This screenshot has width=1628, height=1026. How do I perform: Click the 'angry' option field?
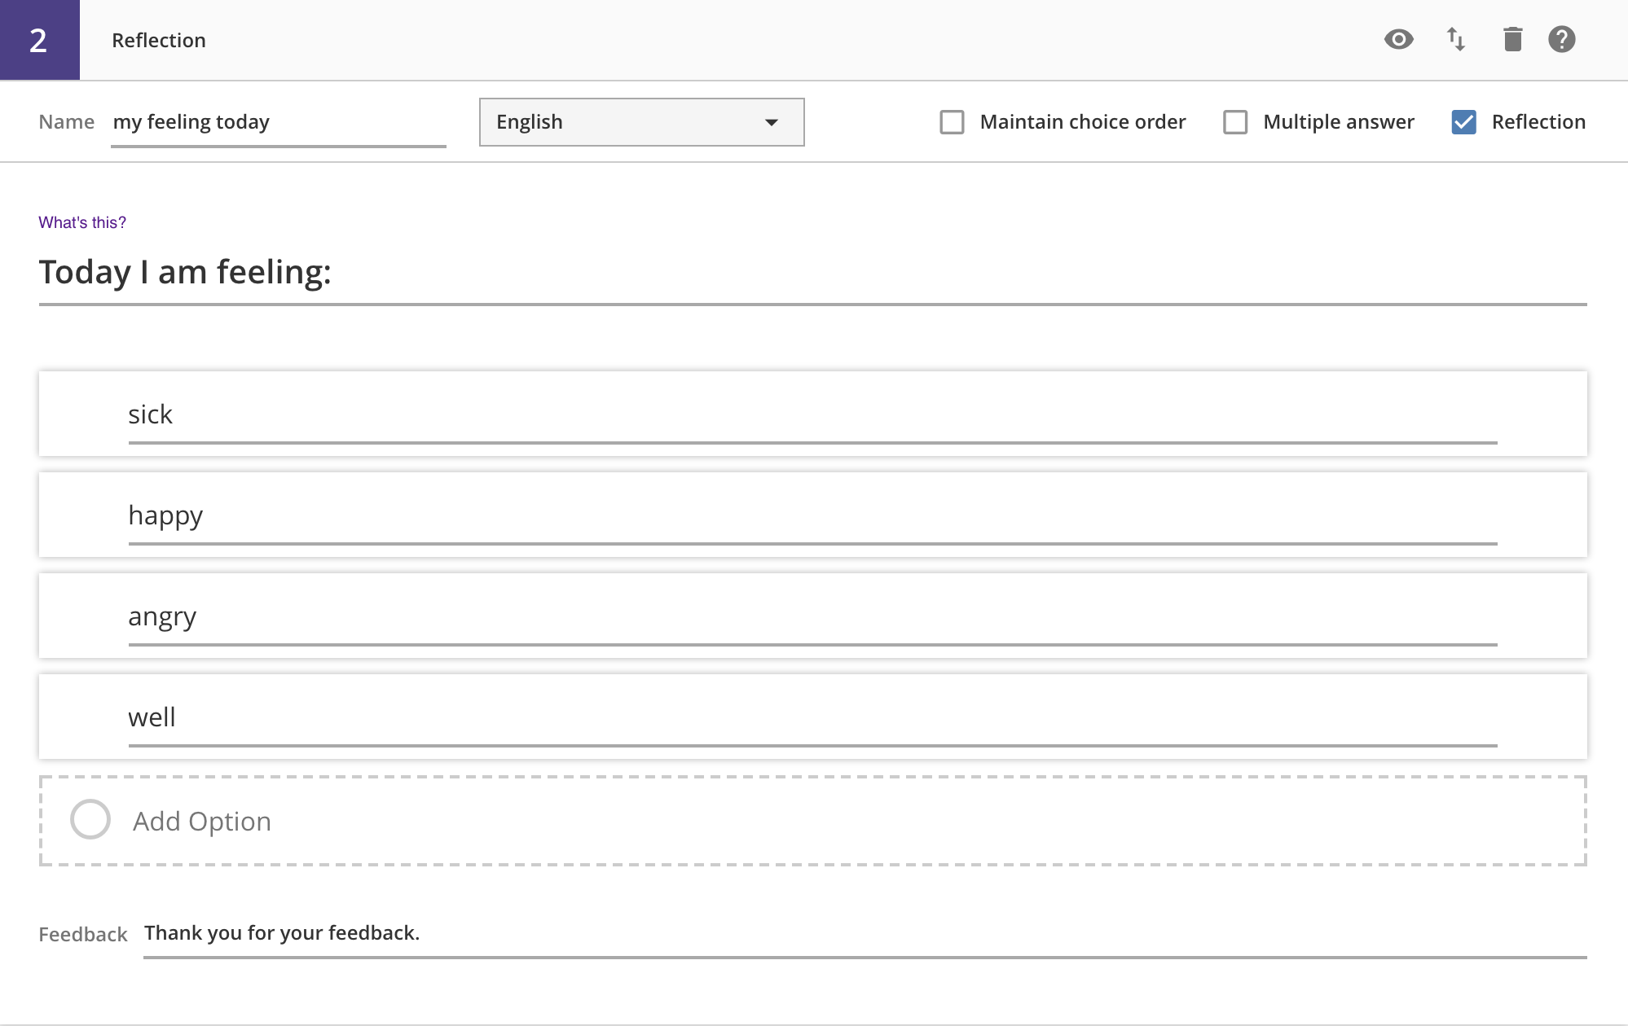point(812,617)
